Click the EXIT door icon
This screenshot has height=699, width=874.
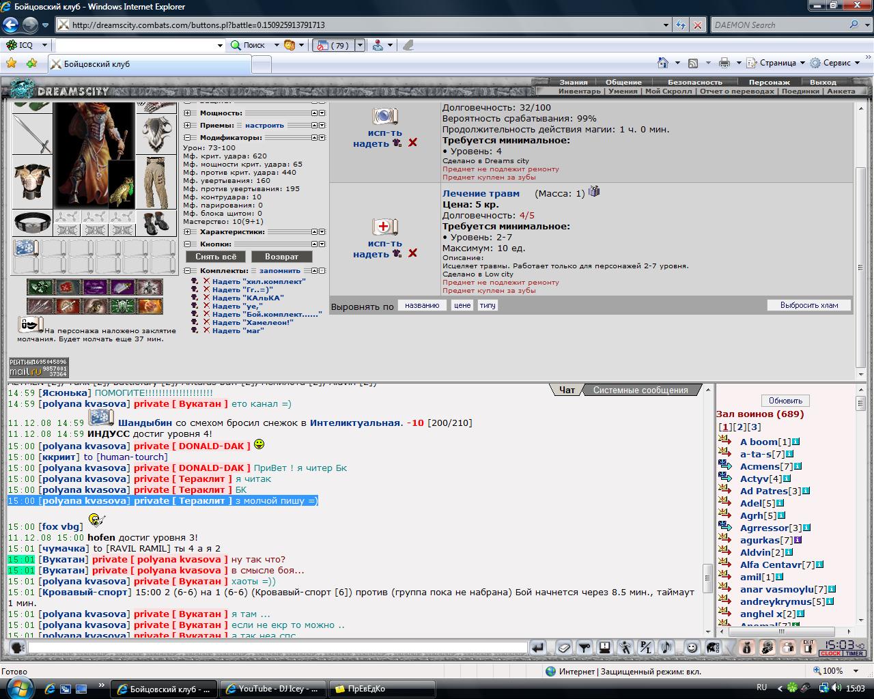pos(808,647)
